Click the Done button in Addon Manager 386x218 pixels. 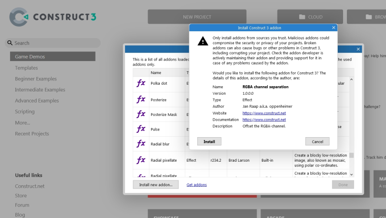coord(343,185)
